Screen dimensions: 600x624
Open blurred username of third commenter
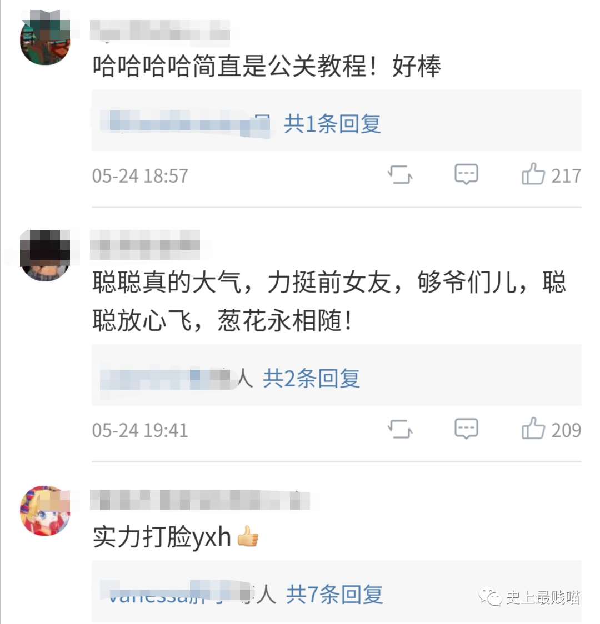[200, 500]
